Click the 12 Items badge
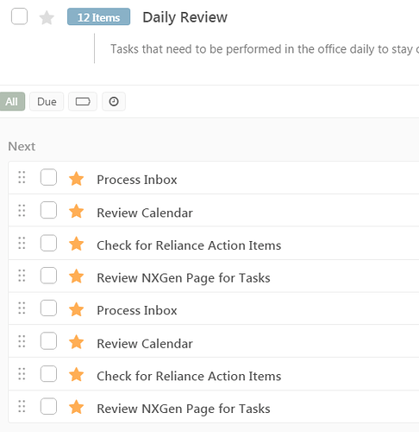 point(98,16)
